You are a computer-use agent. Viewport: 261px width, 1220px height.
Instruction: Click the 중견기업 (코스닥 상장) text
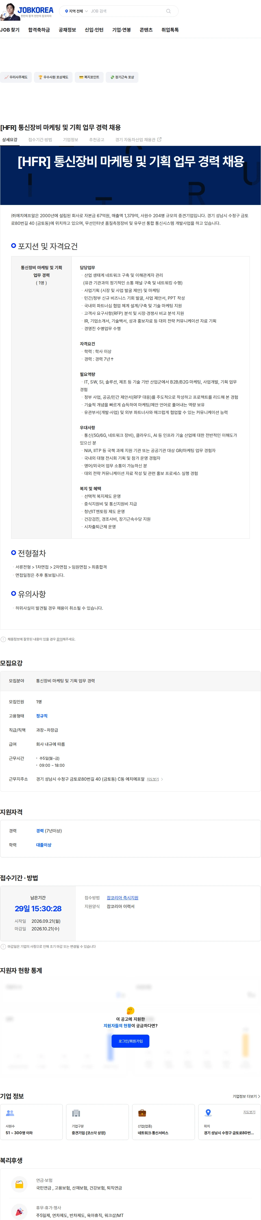pos(88,1133)
